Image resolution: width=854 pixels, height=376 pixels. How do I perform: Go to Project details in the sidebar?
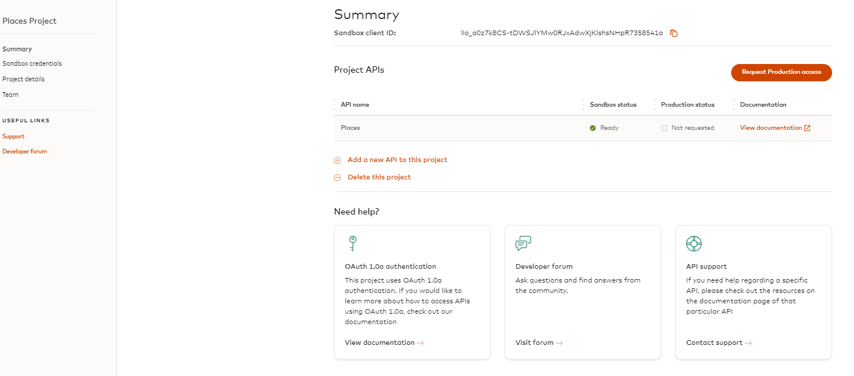tap(24, 80)
